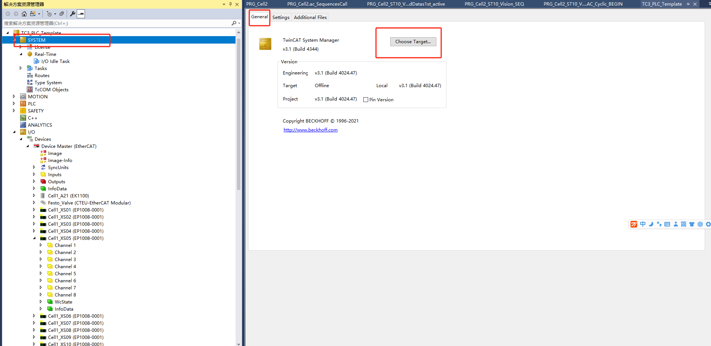This screenshot has height=346, width=711.
Task: Open the PRG_Cell2 document tab
Action: (x=257, y=4)
